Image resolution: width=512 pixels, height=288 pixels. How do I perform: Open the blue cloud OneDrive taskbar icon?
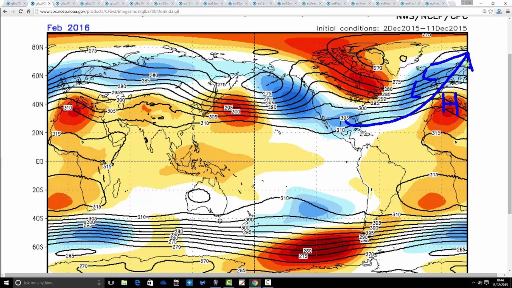[x=163, y=283]
